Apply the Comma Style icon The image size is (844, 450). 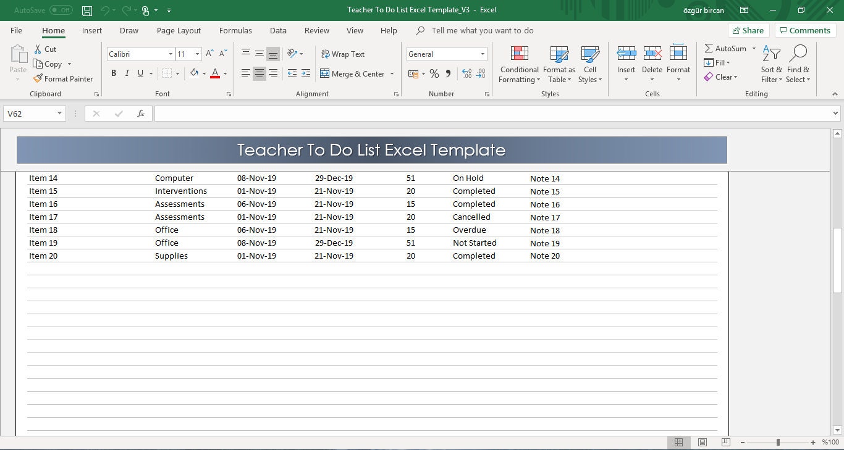pos(448,73)
